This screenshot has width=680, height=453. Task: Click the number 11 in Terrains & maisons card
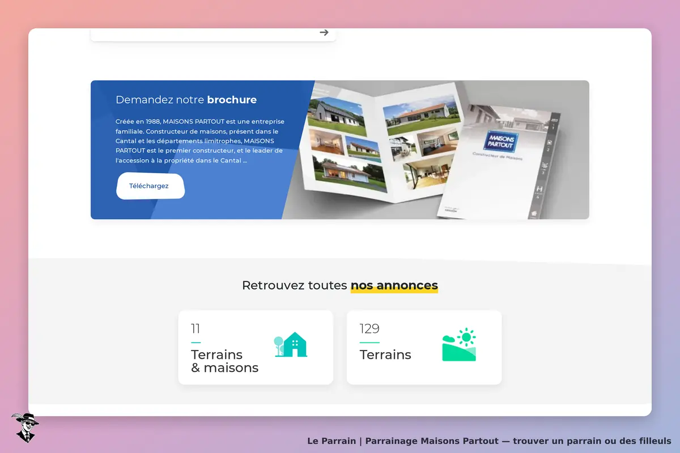(195, 328)
